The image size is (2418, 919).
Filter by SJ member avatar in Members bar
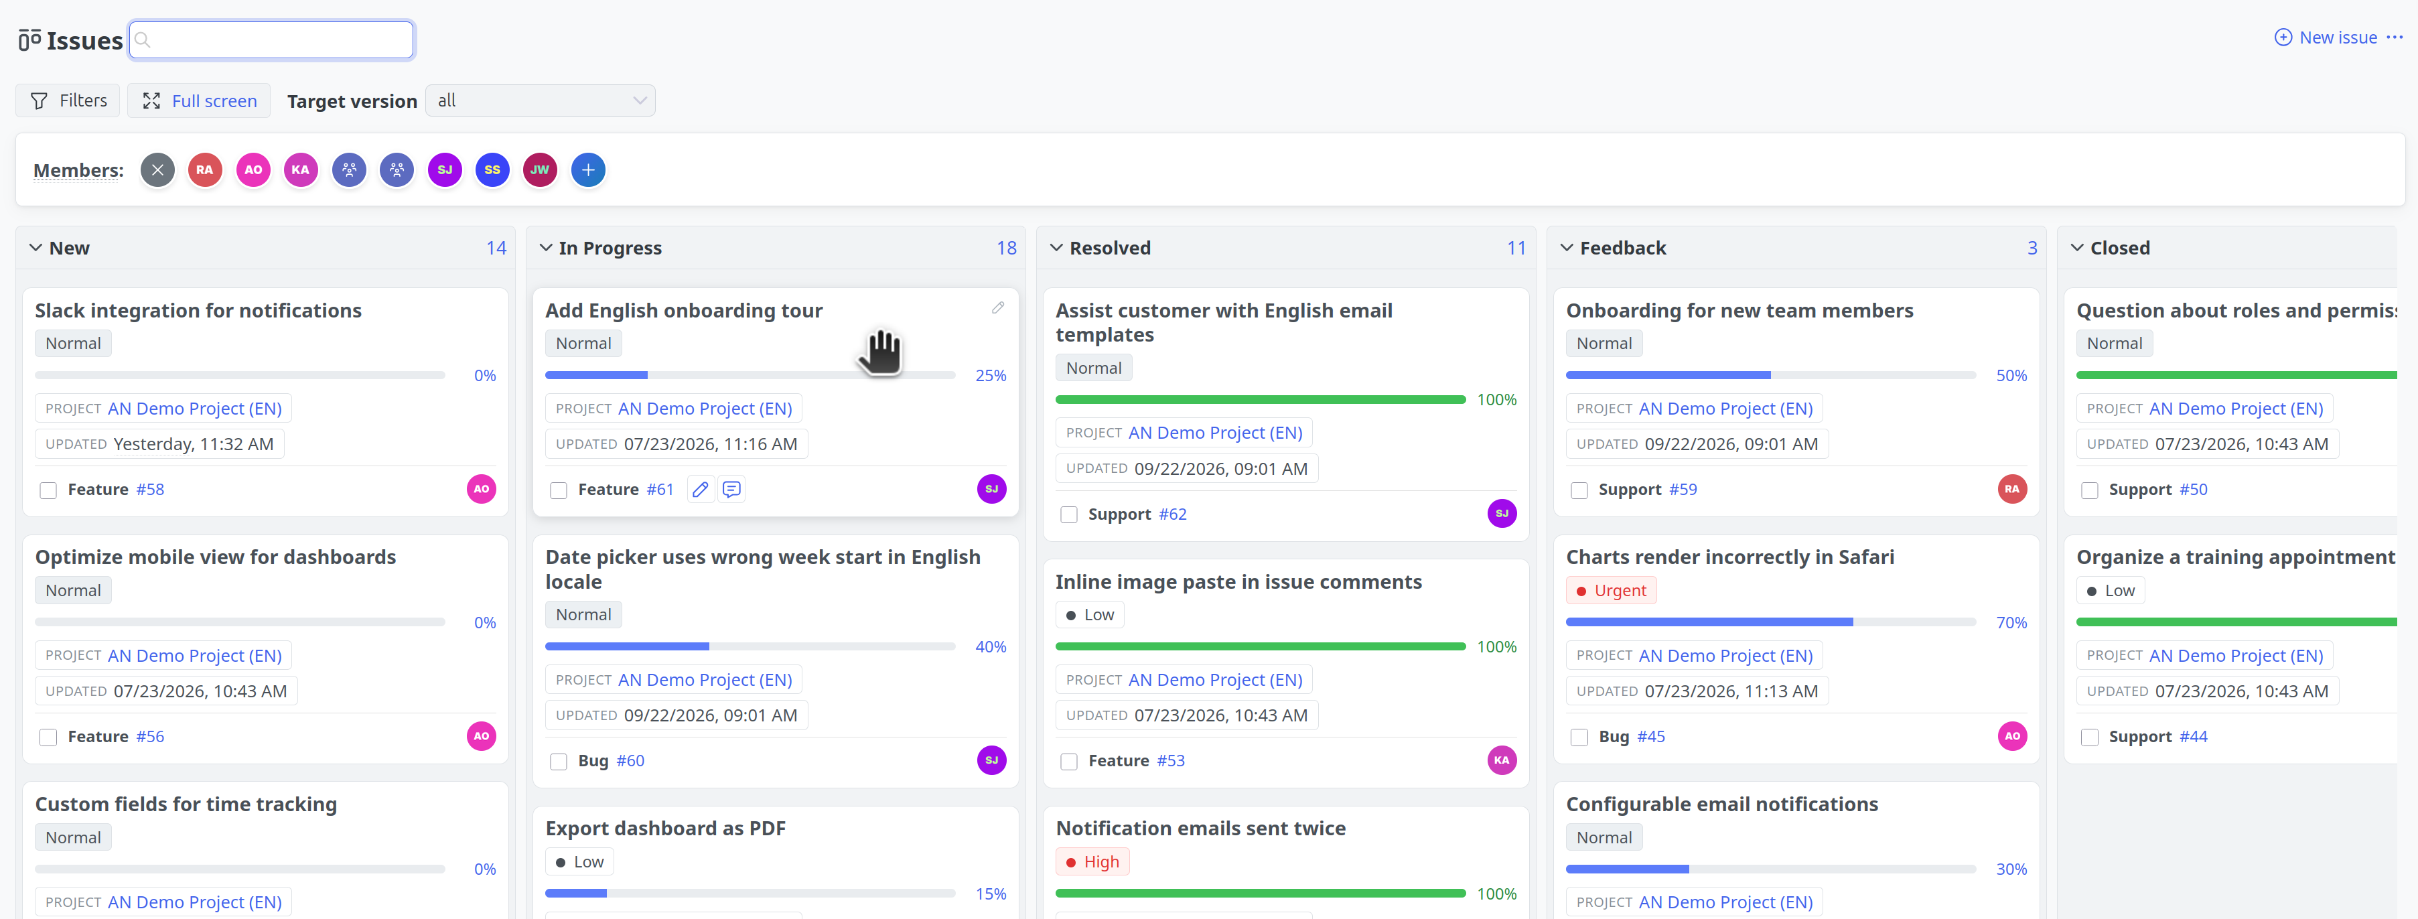click(x=445, y=170)
